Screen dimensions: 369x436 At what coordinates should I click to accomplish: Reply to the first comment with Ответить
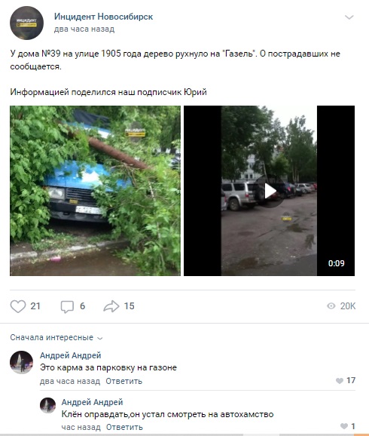(x=124, y=381)
